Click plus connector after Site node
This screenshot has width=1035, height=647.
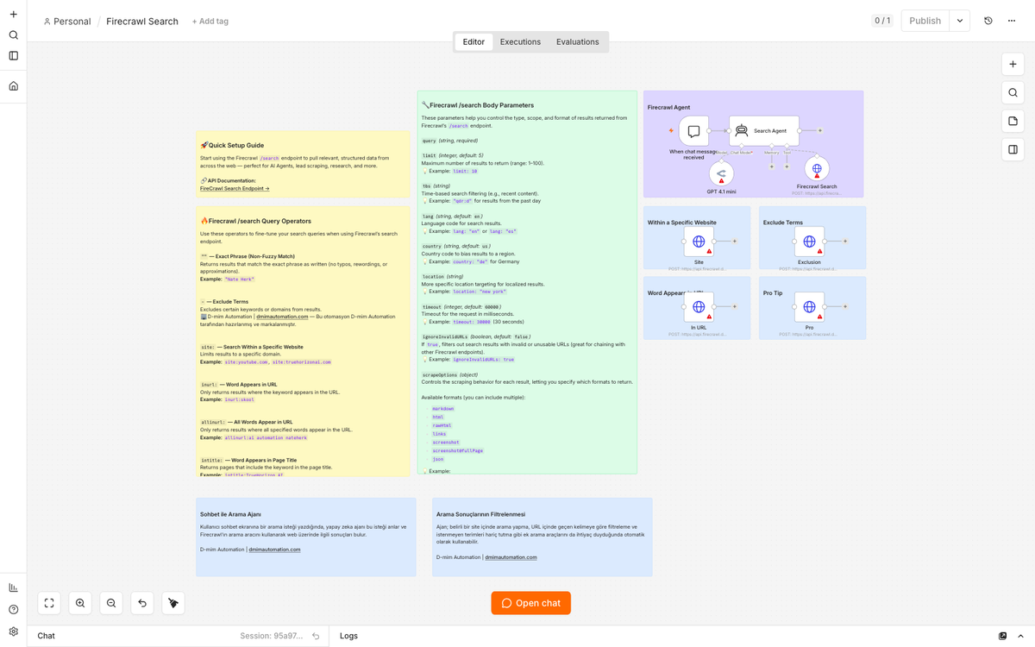[x=735, y=242]
